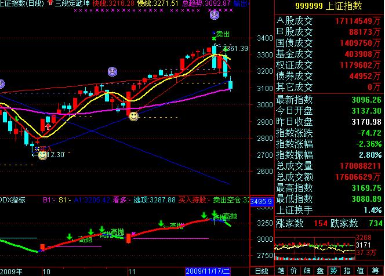Click the 三线定乾坤 indicator title
The height and width of the screenshot is (276, 385).
coord(72,3)
